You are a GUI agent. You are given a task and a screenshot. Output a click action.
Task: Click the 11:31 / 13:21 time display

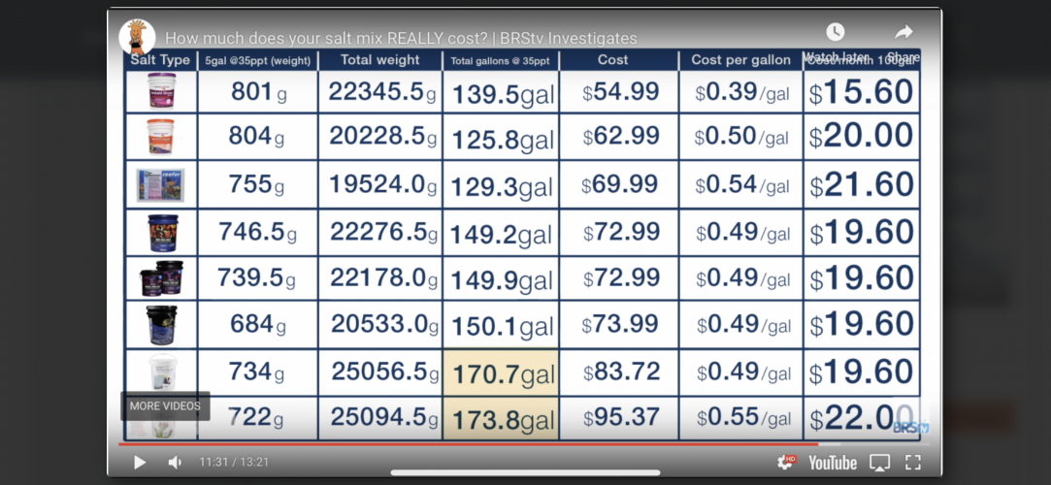(x=233, y=463)
